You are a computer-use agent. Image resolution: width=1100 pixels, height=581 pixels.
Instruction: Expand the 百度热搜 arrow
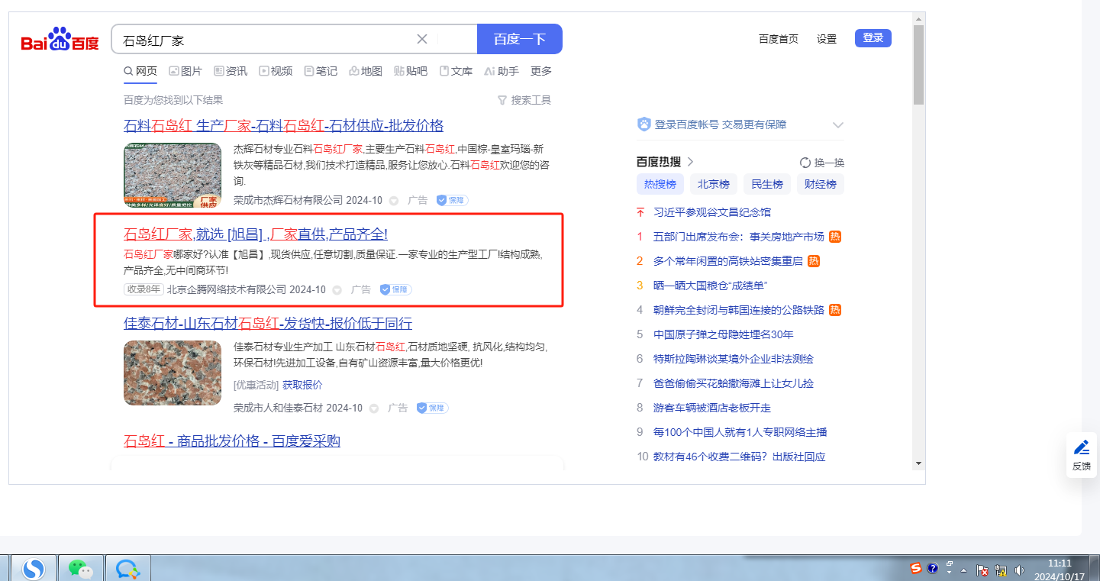pyautogui.click(x=690, y=162)
